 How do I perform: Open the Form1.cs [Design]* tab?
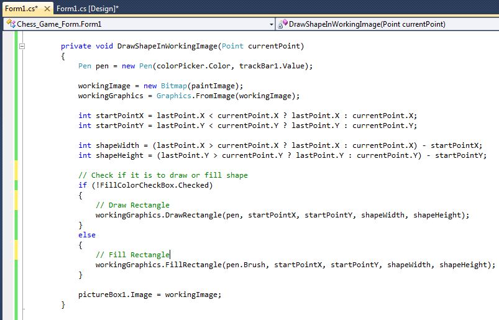88,9
